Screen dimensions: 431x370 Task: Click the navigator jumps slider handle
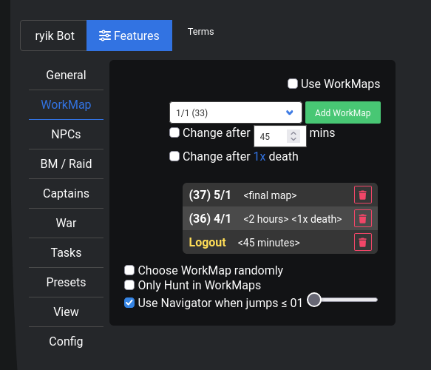coord(314,300)
